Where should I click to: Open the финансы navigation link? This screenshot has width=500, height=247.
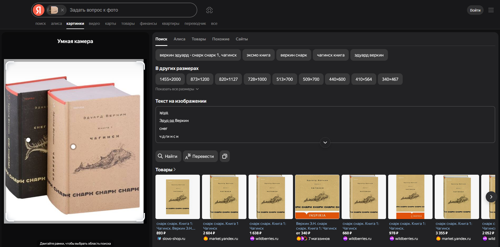(x=148, y=23)
